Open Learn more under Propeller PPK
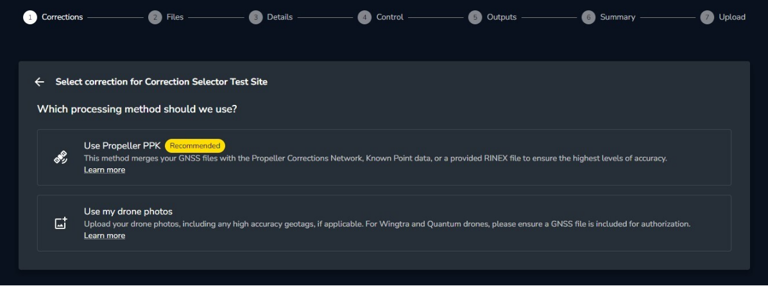Viewport: 768px width, 286px height. point(105,170)
